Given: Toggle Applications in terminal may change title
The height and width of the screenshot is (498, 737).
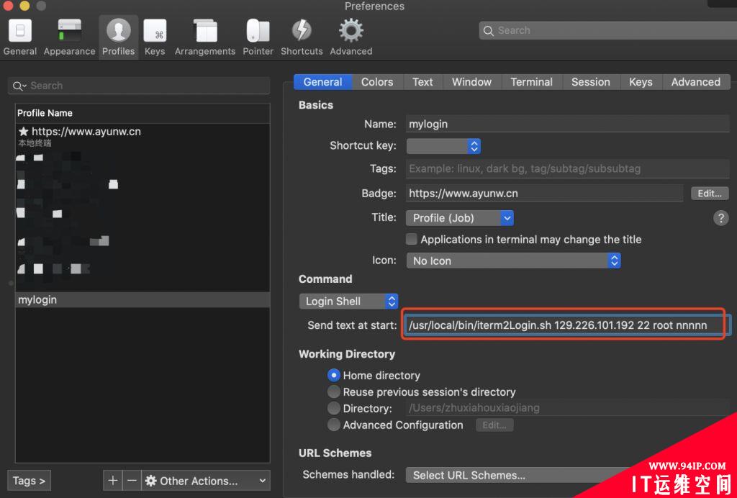Looking at the screenshot, I should (412, 240).
